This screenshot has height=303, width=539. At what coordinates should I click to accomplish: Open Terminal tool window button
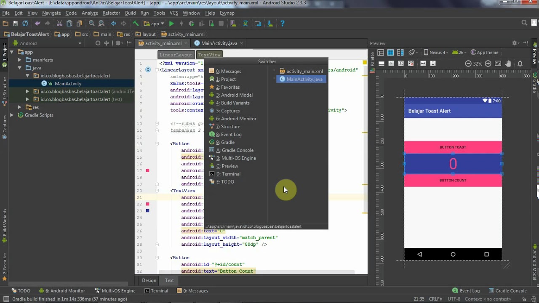[x=156, y=290]
